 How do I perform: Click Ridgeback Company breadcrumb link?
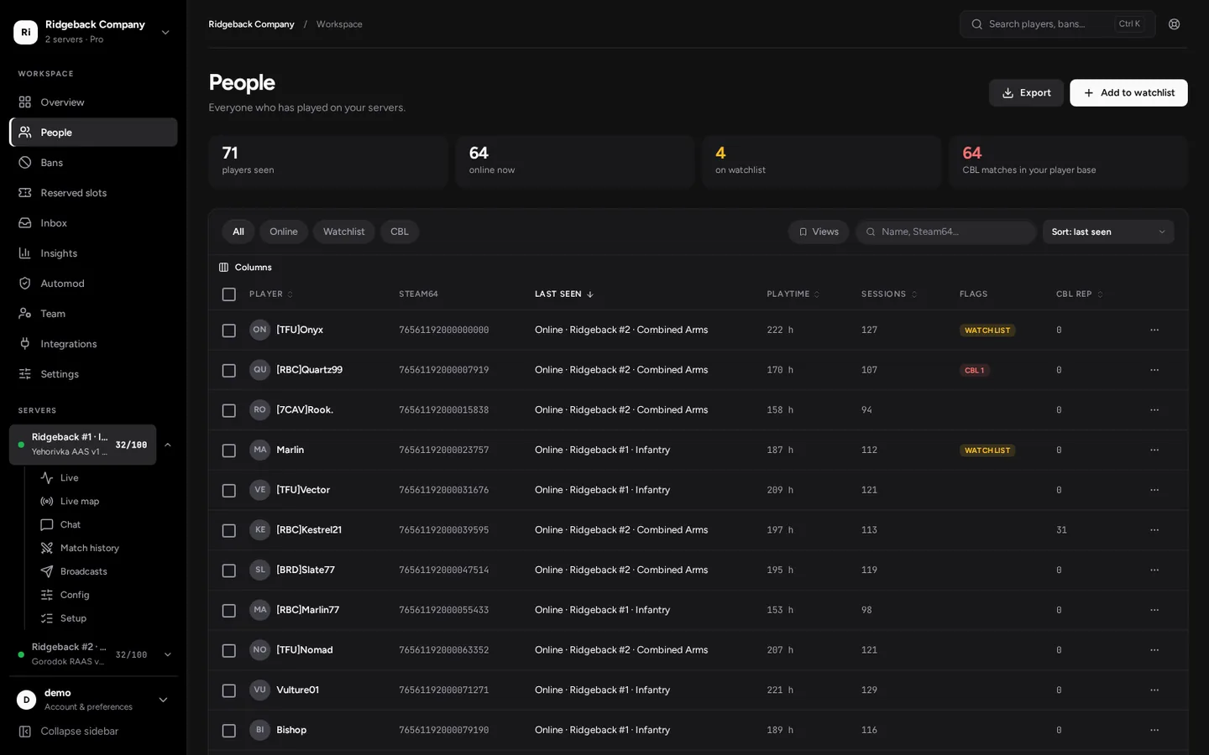click(x=251, y=24)
